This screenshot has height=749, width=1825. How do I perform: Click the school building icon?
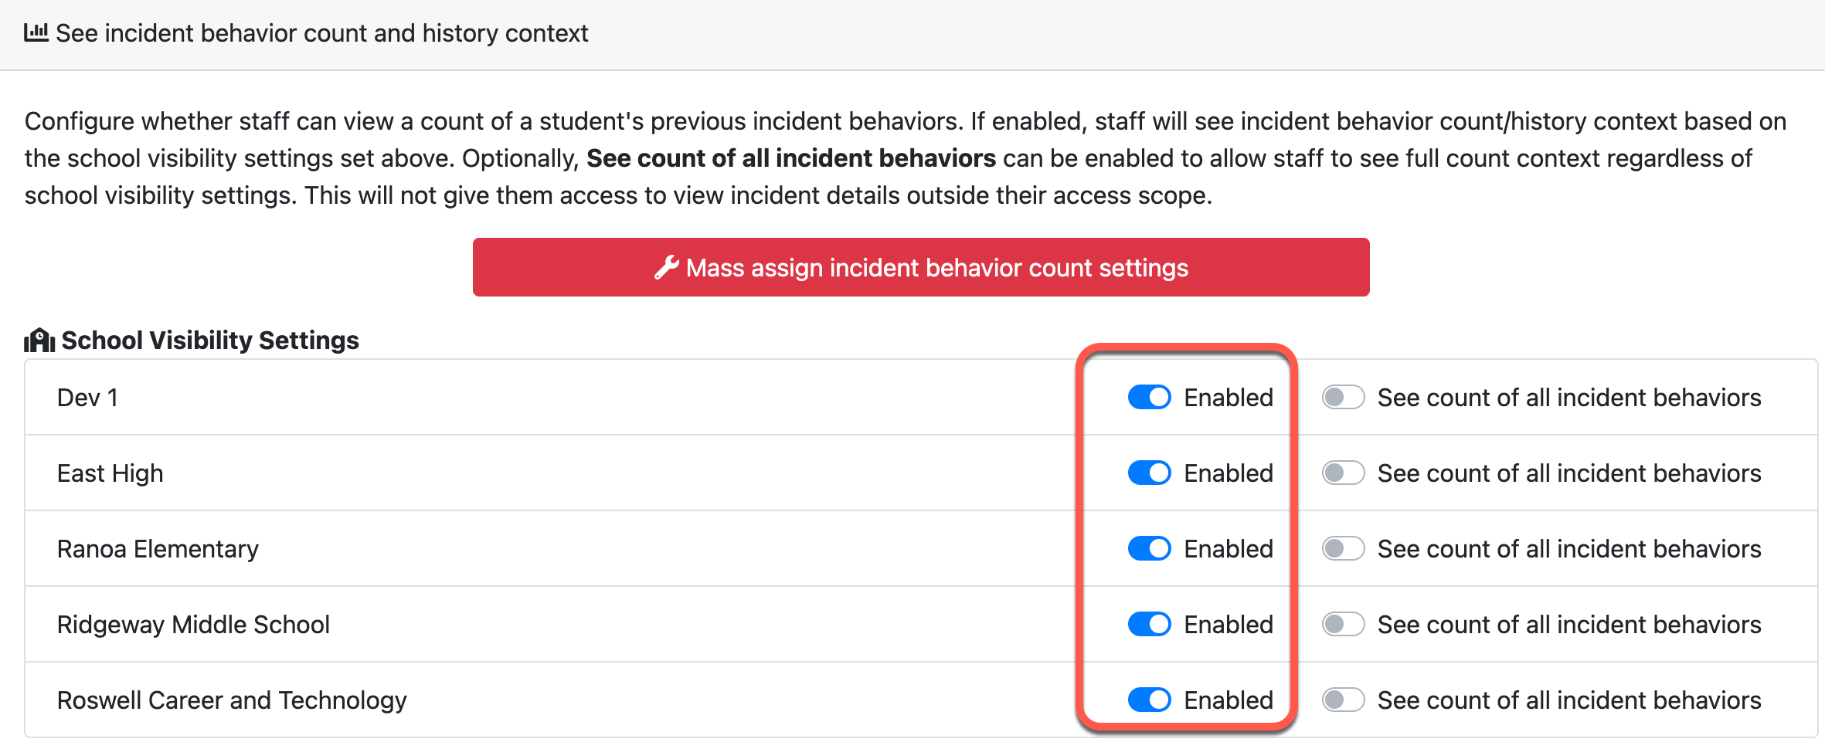[x=39, y=340]
